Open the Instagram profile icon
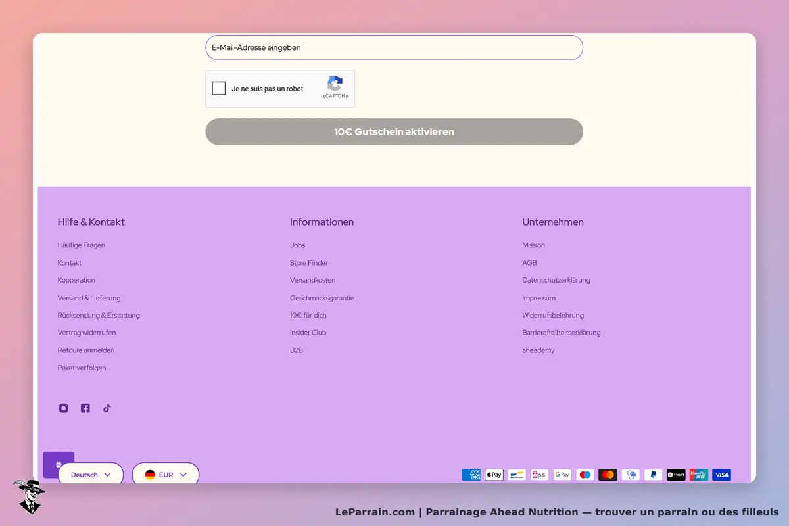 click(64, 408)
